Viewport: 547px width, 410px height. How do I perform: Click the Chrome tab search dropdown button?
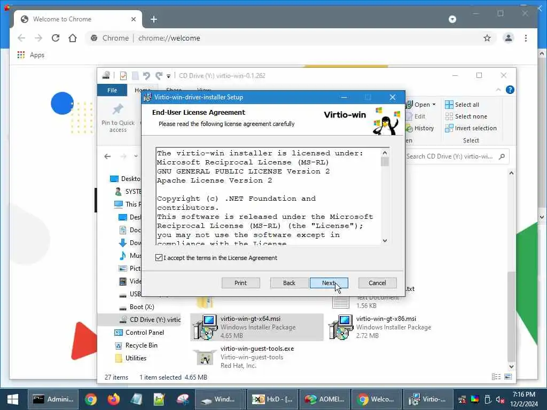click(452, 19)
